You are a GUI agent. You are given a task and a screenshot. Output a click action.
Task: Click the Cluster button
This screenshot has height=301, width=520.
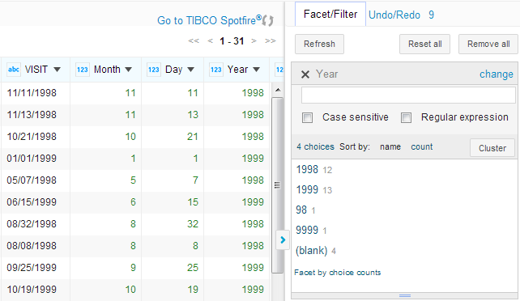tap(492, 148)
